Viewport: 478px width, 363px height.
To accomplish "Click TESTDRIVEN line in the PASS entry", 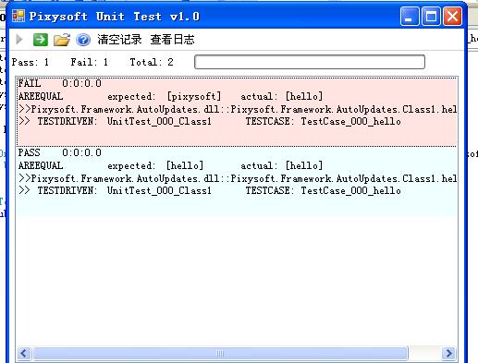I will click(210, 190).
